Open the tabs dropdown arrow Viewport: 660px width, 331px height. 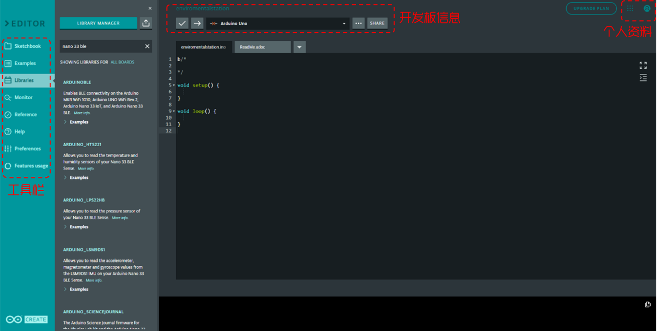pyautogui.click(x=299, y=47)
